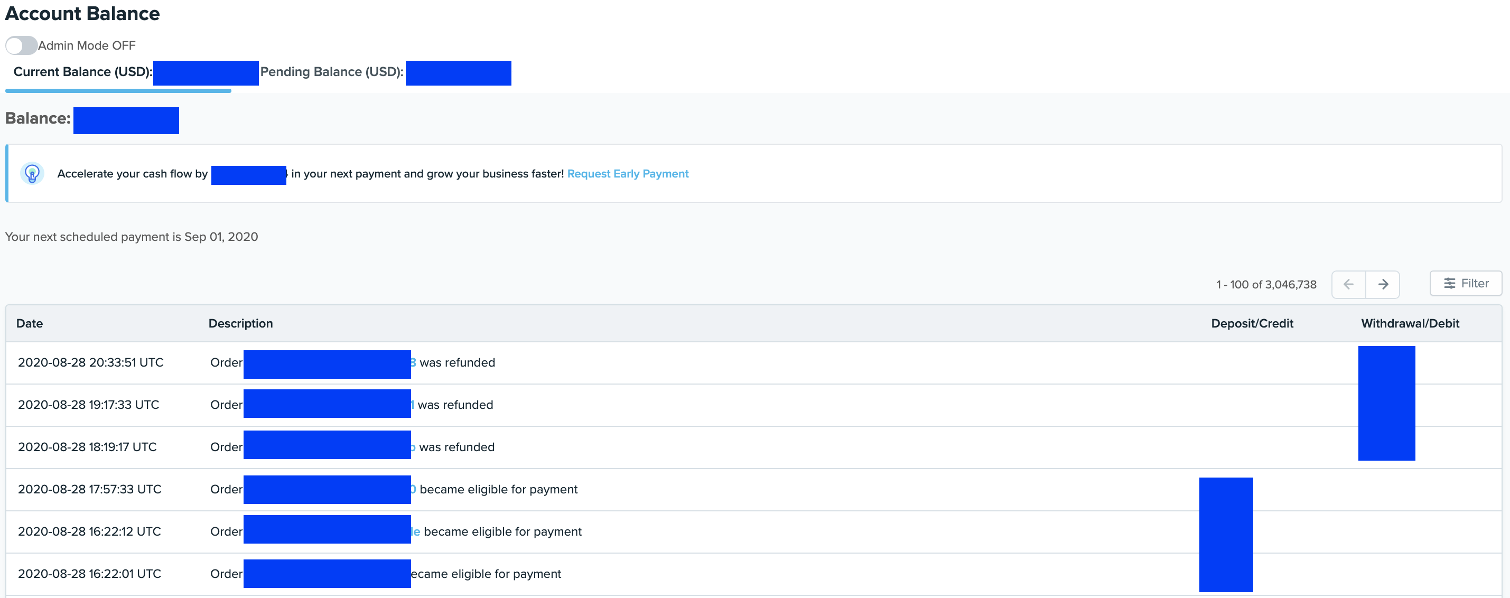This screenshot has height=598, width=1510.
Task: Click the Request Early Payment link
Action: (627, 174)
